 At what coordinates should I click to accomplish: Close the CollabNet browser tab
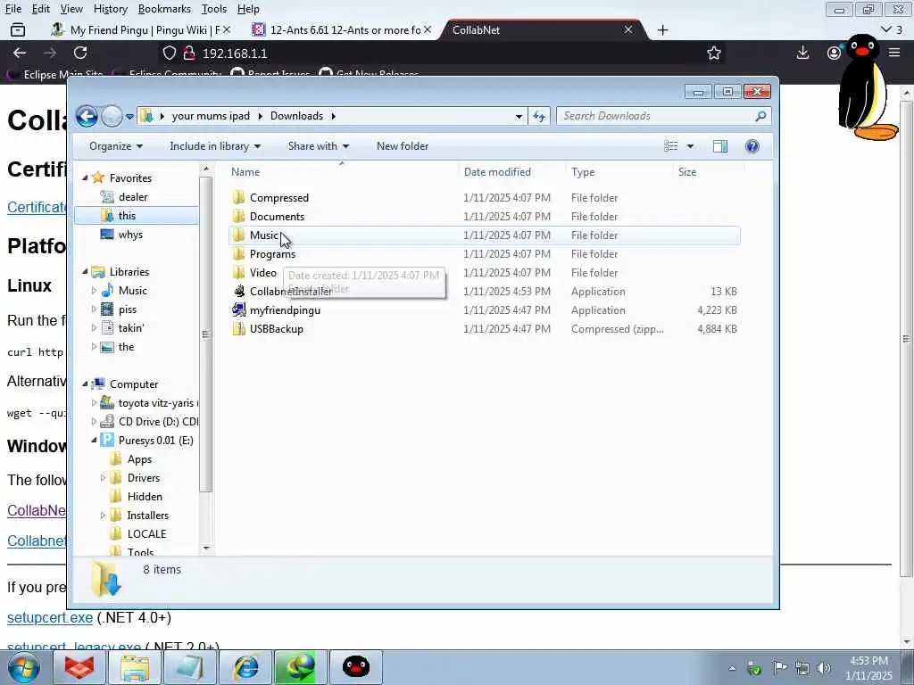628,29
